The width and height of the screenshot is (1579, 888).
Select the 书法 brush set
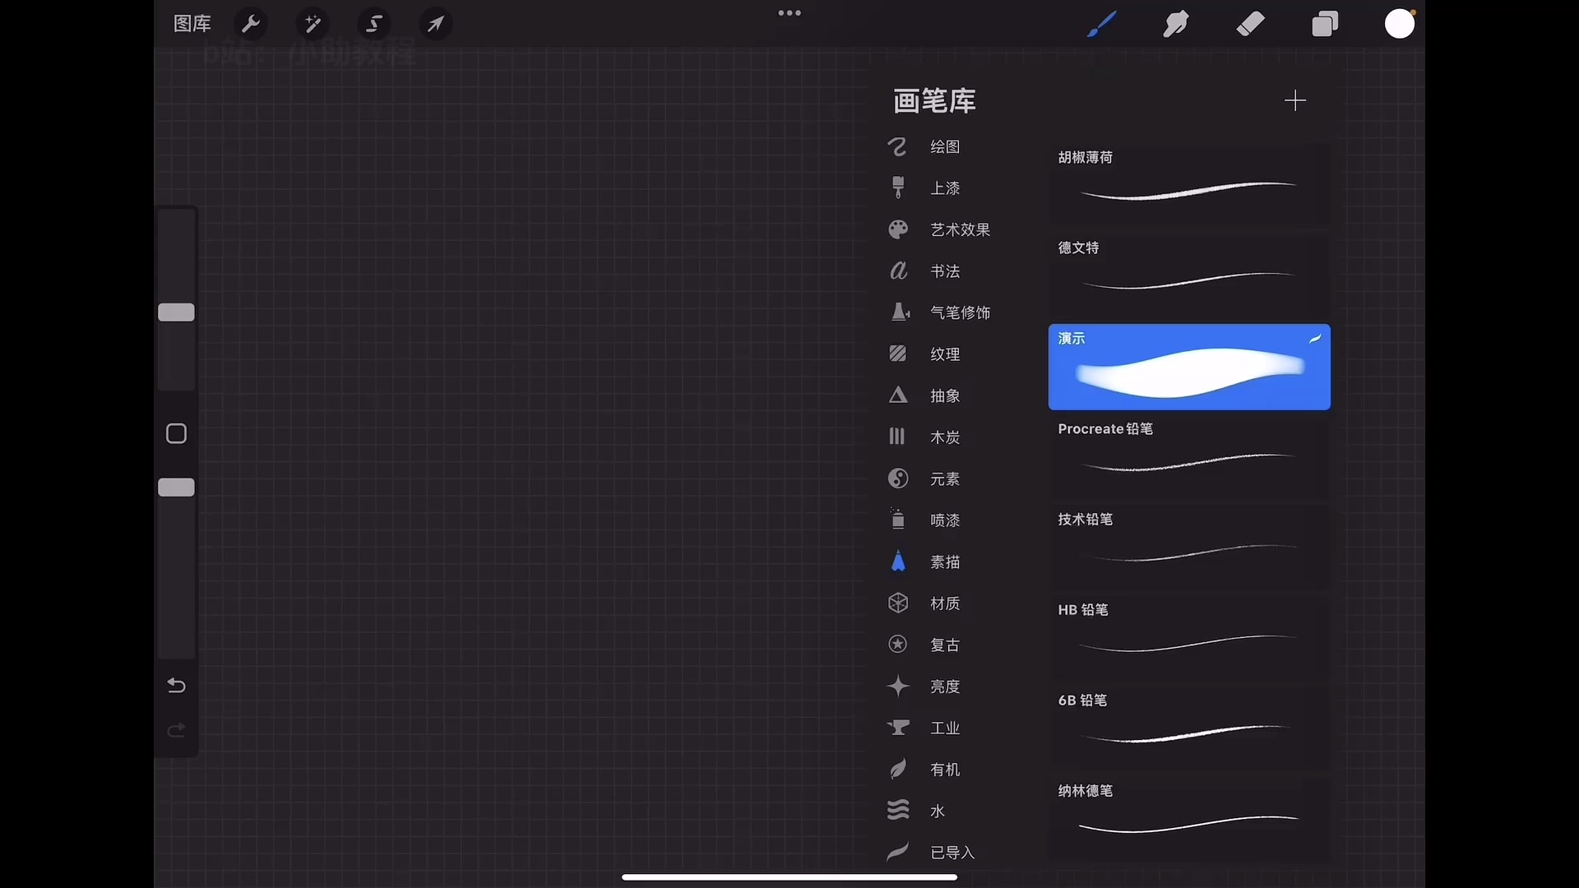coord(943,271)
